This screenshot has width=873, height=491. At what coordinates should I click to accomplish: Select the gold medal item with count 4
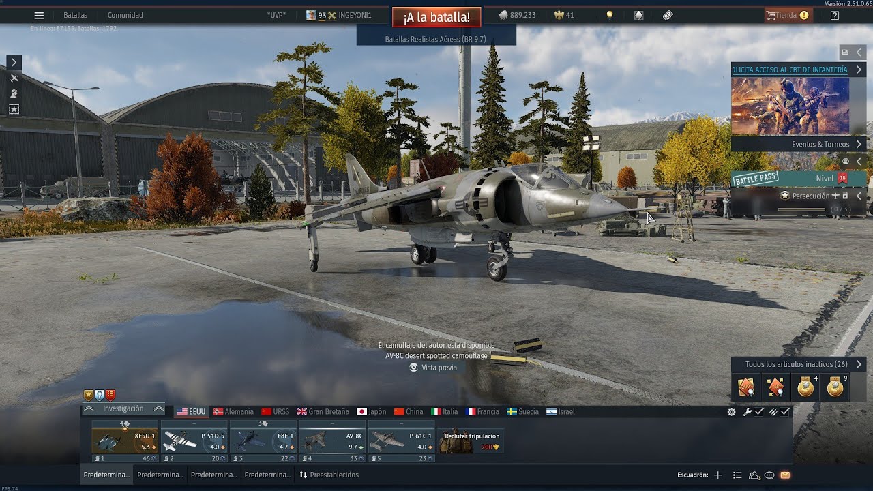(805, 387)
